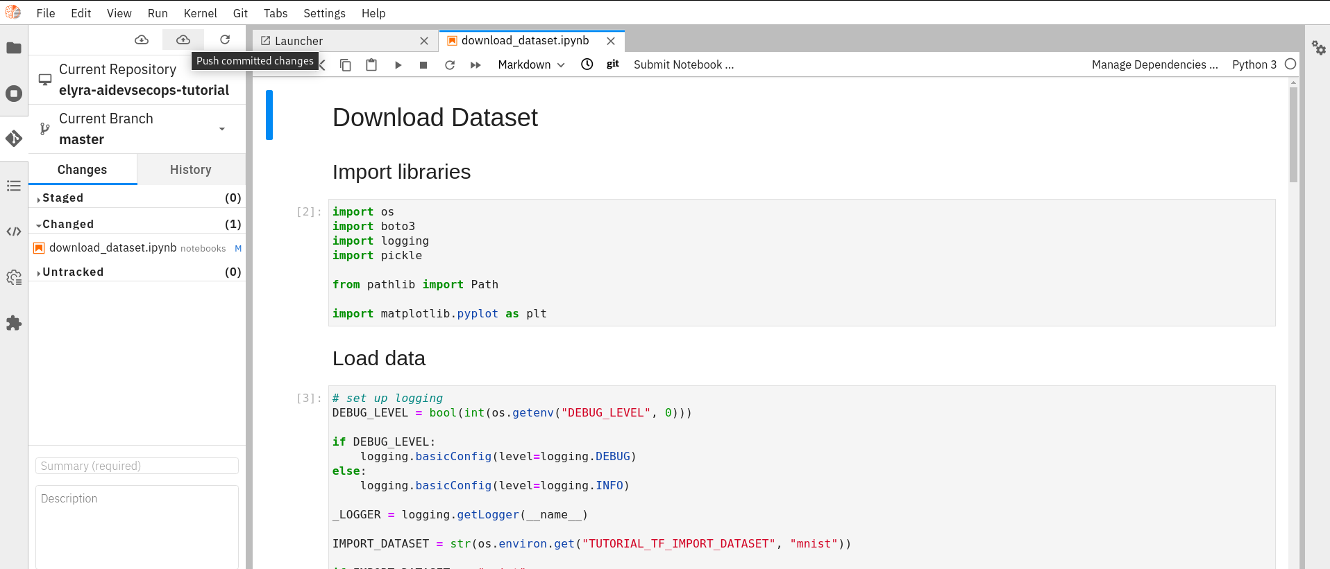
Task: Open the Current Branch master dropdown
Action: click(137, 129)
